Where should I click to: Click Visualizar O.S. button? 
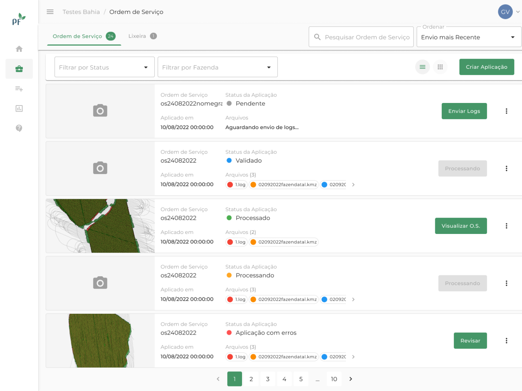tap(461, 226)
